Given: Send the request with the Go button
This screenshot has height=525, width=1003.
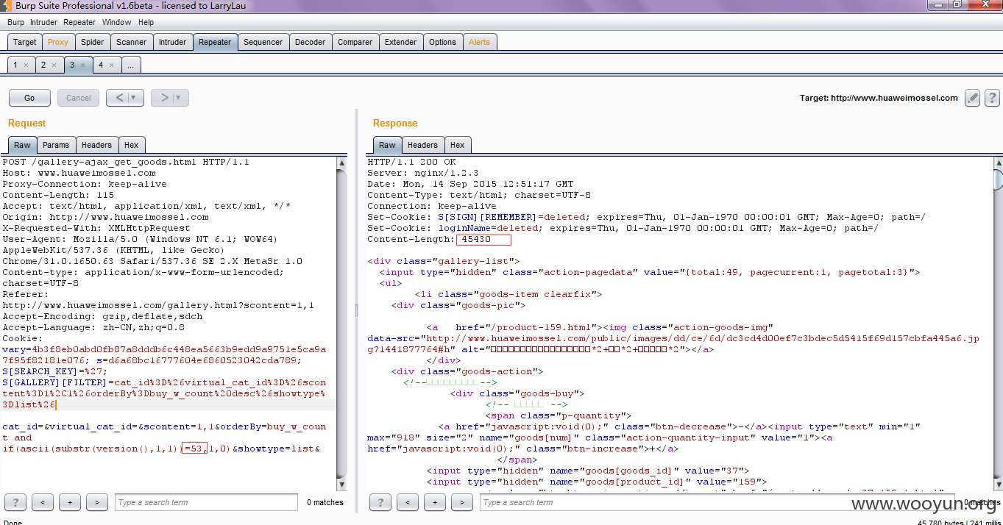Looking at the screenshot, I should [29, 98].
